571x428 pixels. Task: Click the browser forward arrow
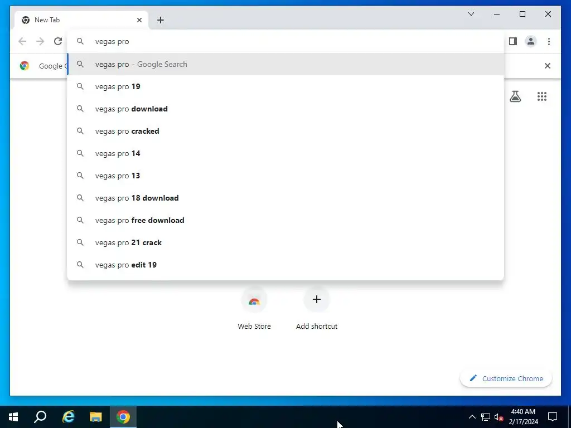pos(40,41)
